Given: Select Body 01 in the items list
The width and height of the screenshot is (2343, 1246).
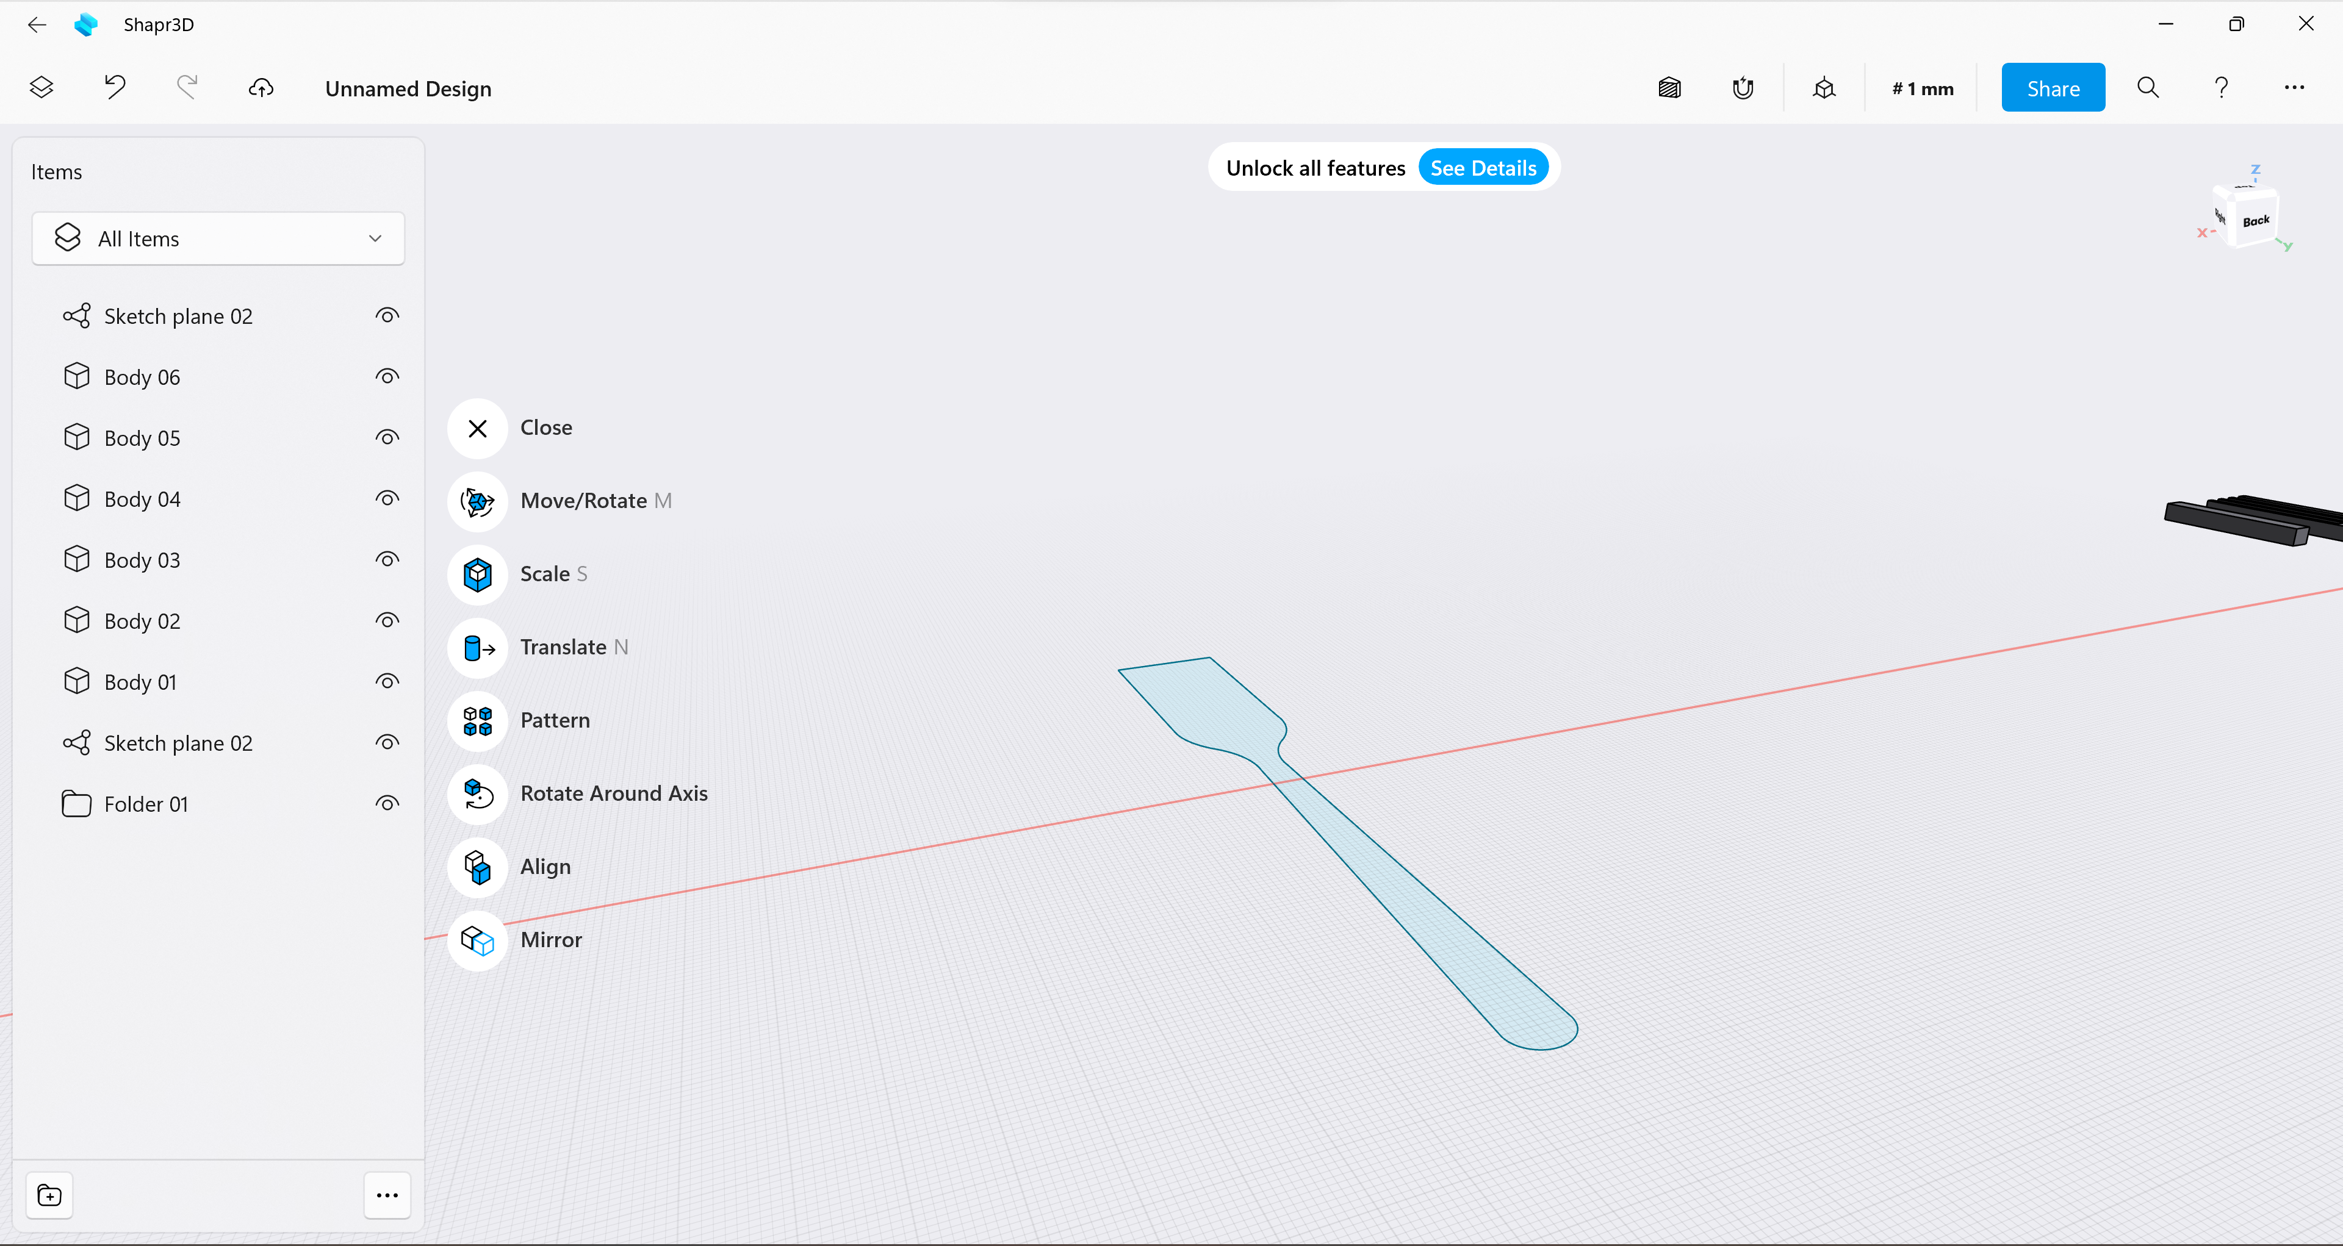Looking at the screenshot, I should pyautogui.click(x=141, y=682).
